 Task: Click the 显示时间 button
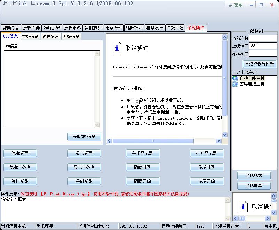(x=207, y=167)
